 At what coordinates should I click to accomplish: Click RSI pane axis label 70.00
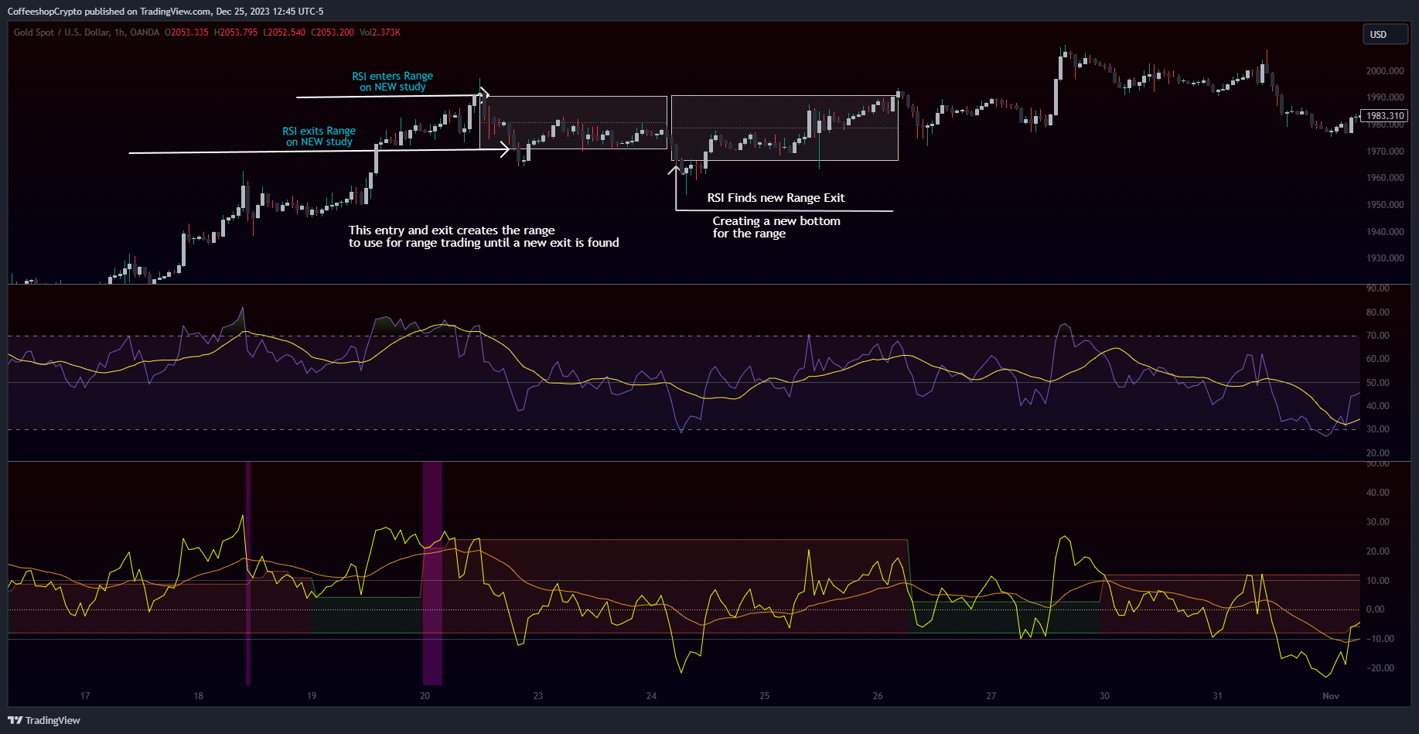(x=1378, y=336)
